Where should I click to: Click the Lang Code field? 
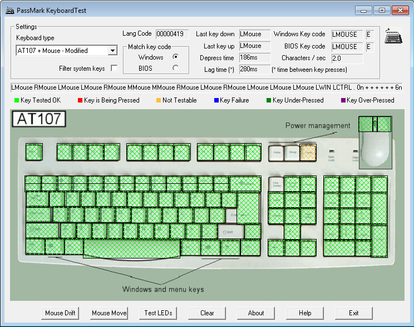pos(172,34)
